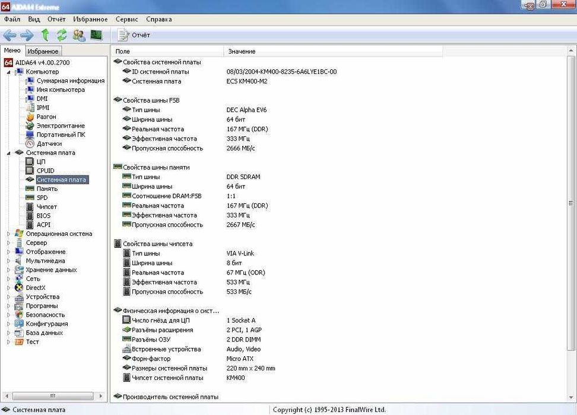
Task: Expand the Отображение tree node
Action: (8, 252)
